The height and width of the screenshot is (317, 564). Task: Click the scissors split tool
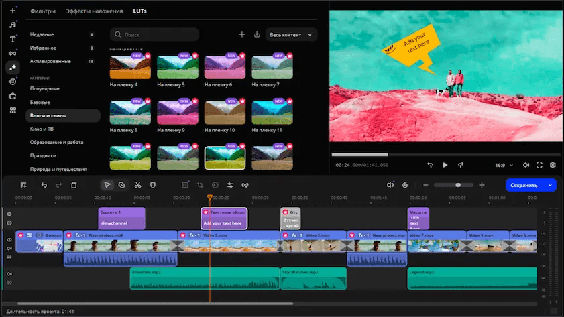pyautogui.click(x=137, y=185)
